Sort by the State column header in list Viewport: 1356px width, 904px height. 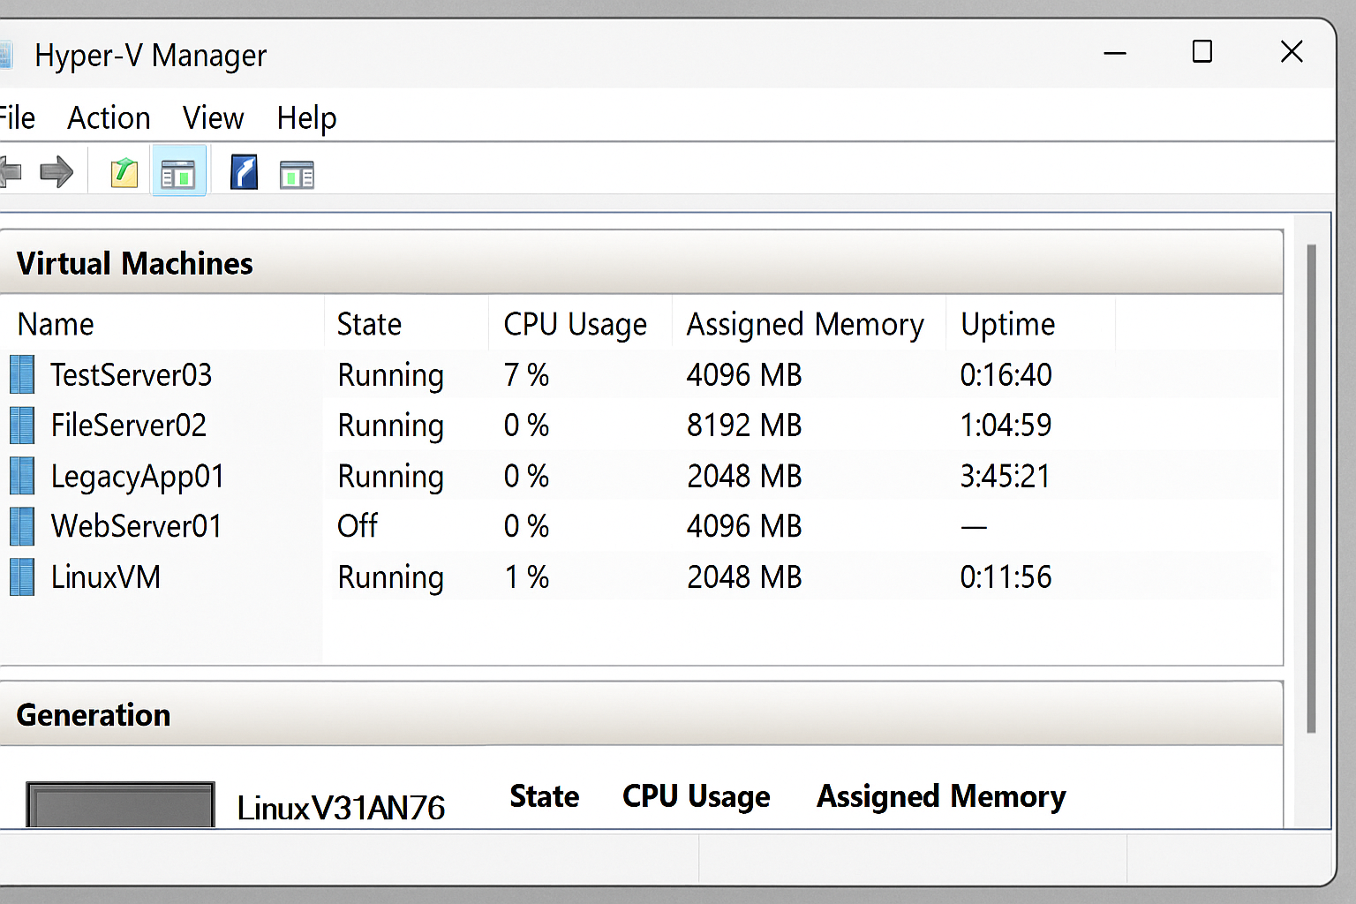coord(406,324)
